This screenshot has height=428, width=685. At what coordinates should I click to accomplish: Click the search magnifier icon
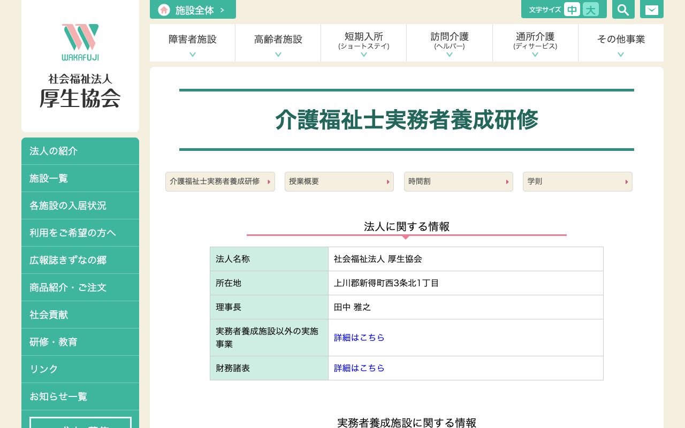[x=623, y=9]
